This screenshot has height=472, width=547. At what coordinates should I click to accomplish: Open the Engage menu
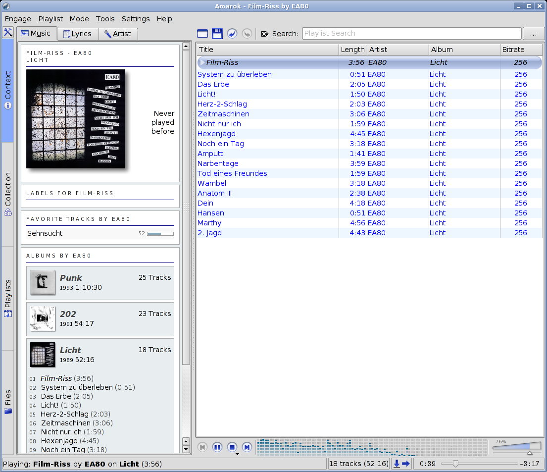(18, 19)
